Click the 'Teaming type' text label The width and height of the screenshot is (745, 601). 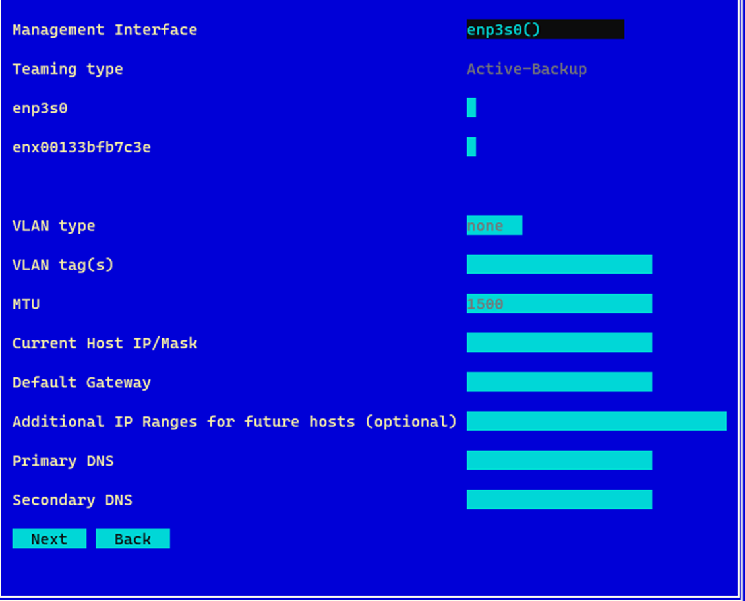[68, 69]
